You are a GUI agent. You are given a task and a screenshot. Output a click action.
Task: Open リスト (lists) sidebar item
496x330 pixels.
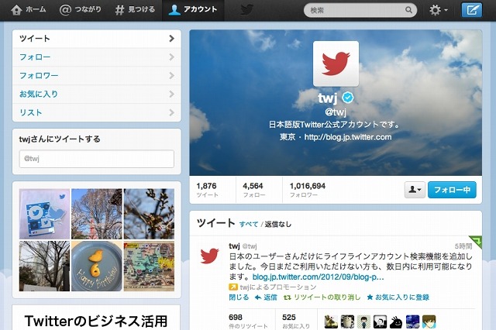click(x=96, y=112)
